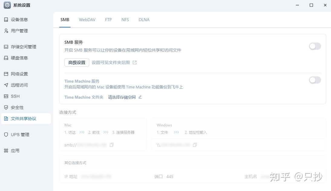Open 安全性 settings from sidebar
331x191 pixels.
pos(16,107)
